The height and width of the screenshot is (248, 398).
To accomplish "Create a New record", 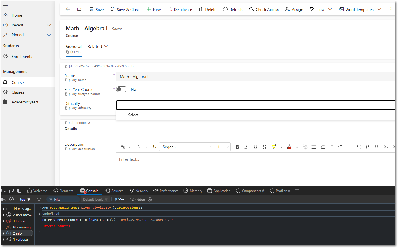I will point(154,9).
